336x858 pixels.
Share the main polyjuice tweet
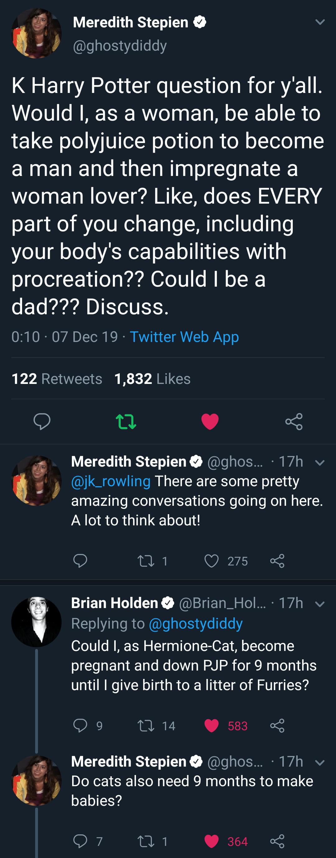pos(294,421)
